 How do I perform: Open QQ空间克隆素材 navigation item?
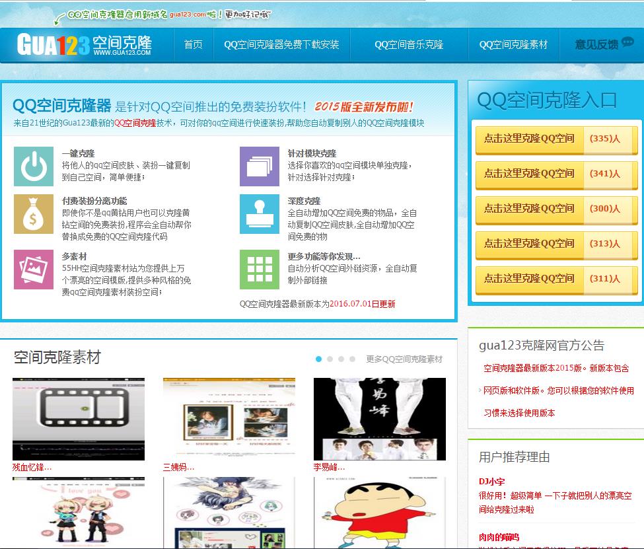(513, 44)
